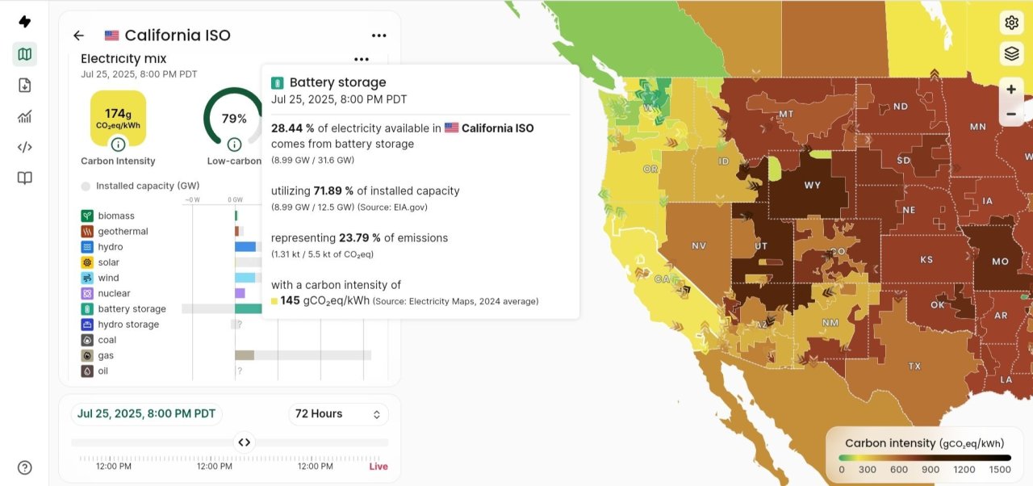Open the chart trends sidebar icon
Viewport: 1033px width, 486px height.
pyautogui.click(x=24, y=116)
